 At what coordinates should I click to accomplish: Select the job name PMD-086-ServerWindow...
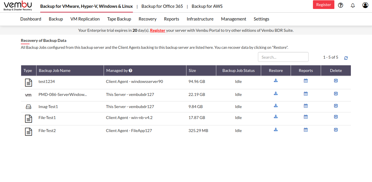tap(63, 94)
